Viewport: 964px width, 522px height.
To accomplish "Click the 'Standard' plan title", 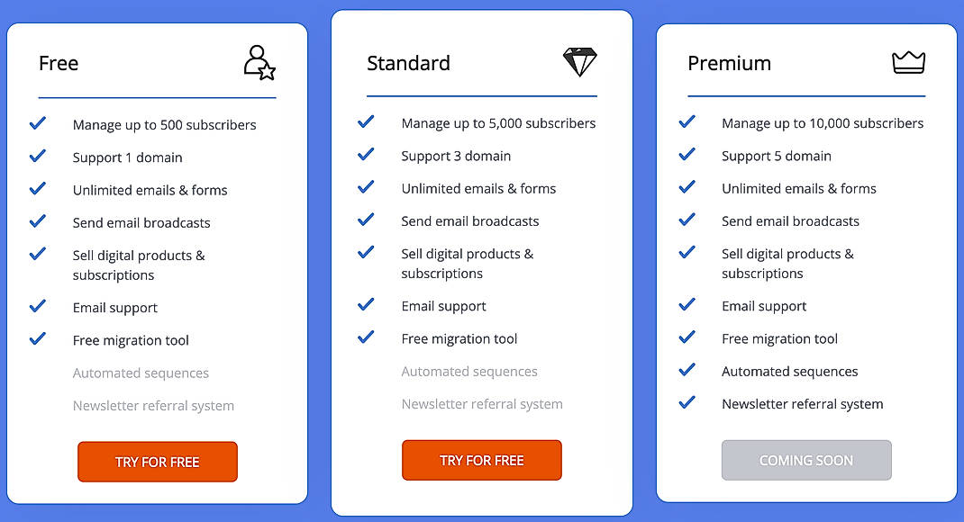I will tap(408, 63).
